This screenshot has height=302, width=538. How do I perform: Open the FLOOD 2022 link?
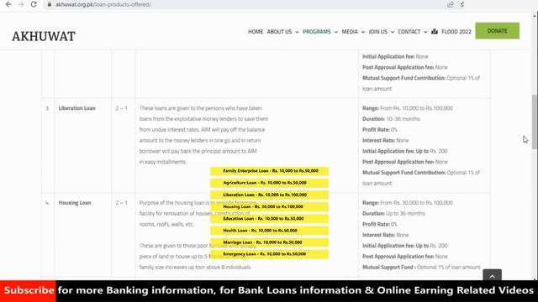tap(456, 32)
